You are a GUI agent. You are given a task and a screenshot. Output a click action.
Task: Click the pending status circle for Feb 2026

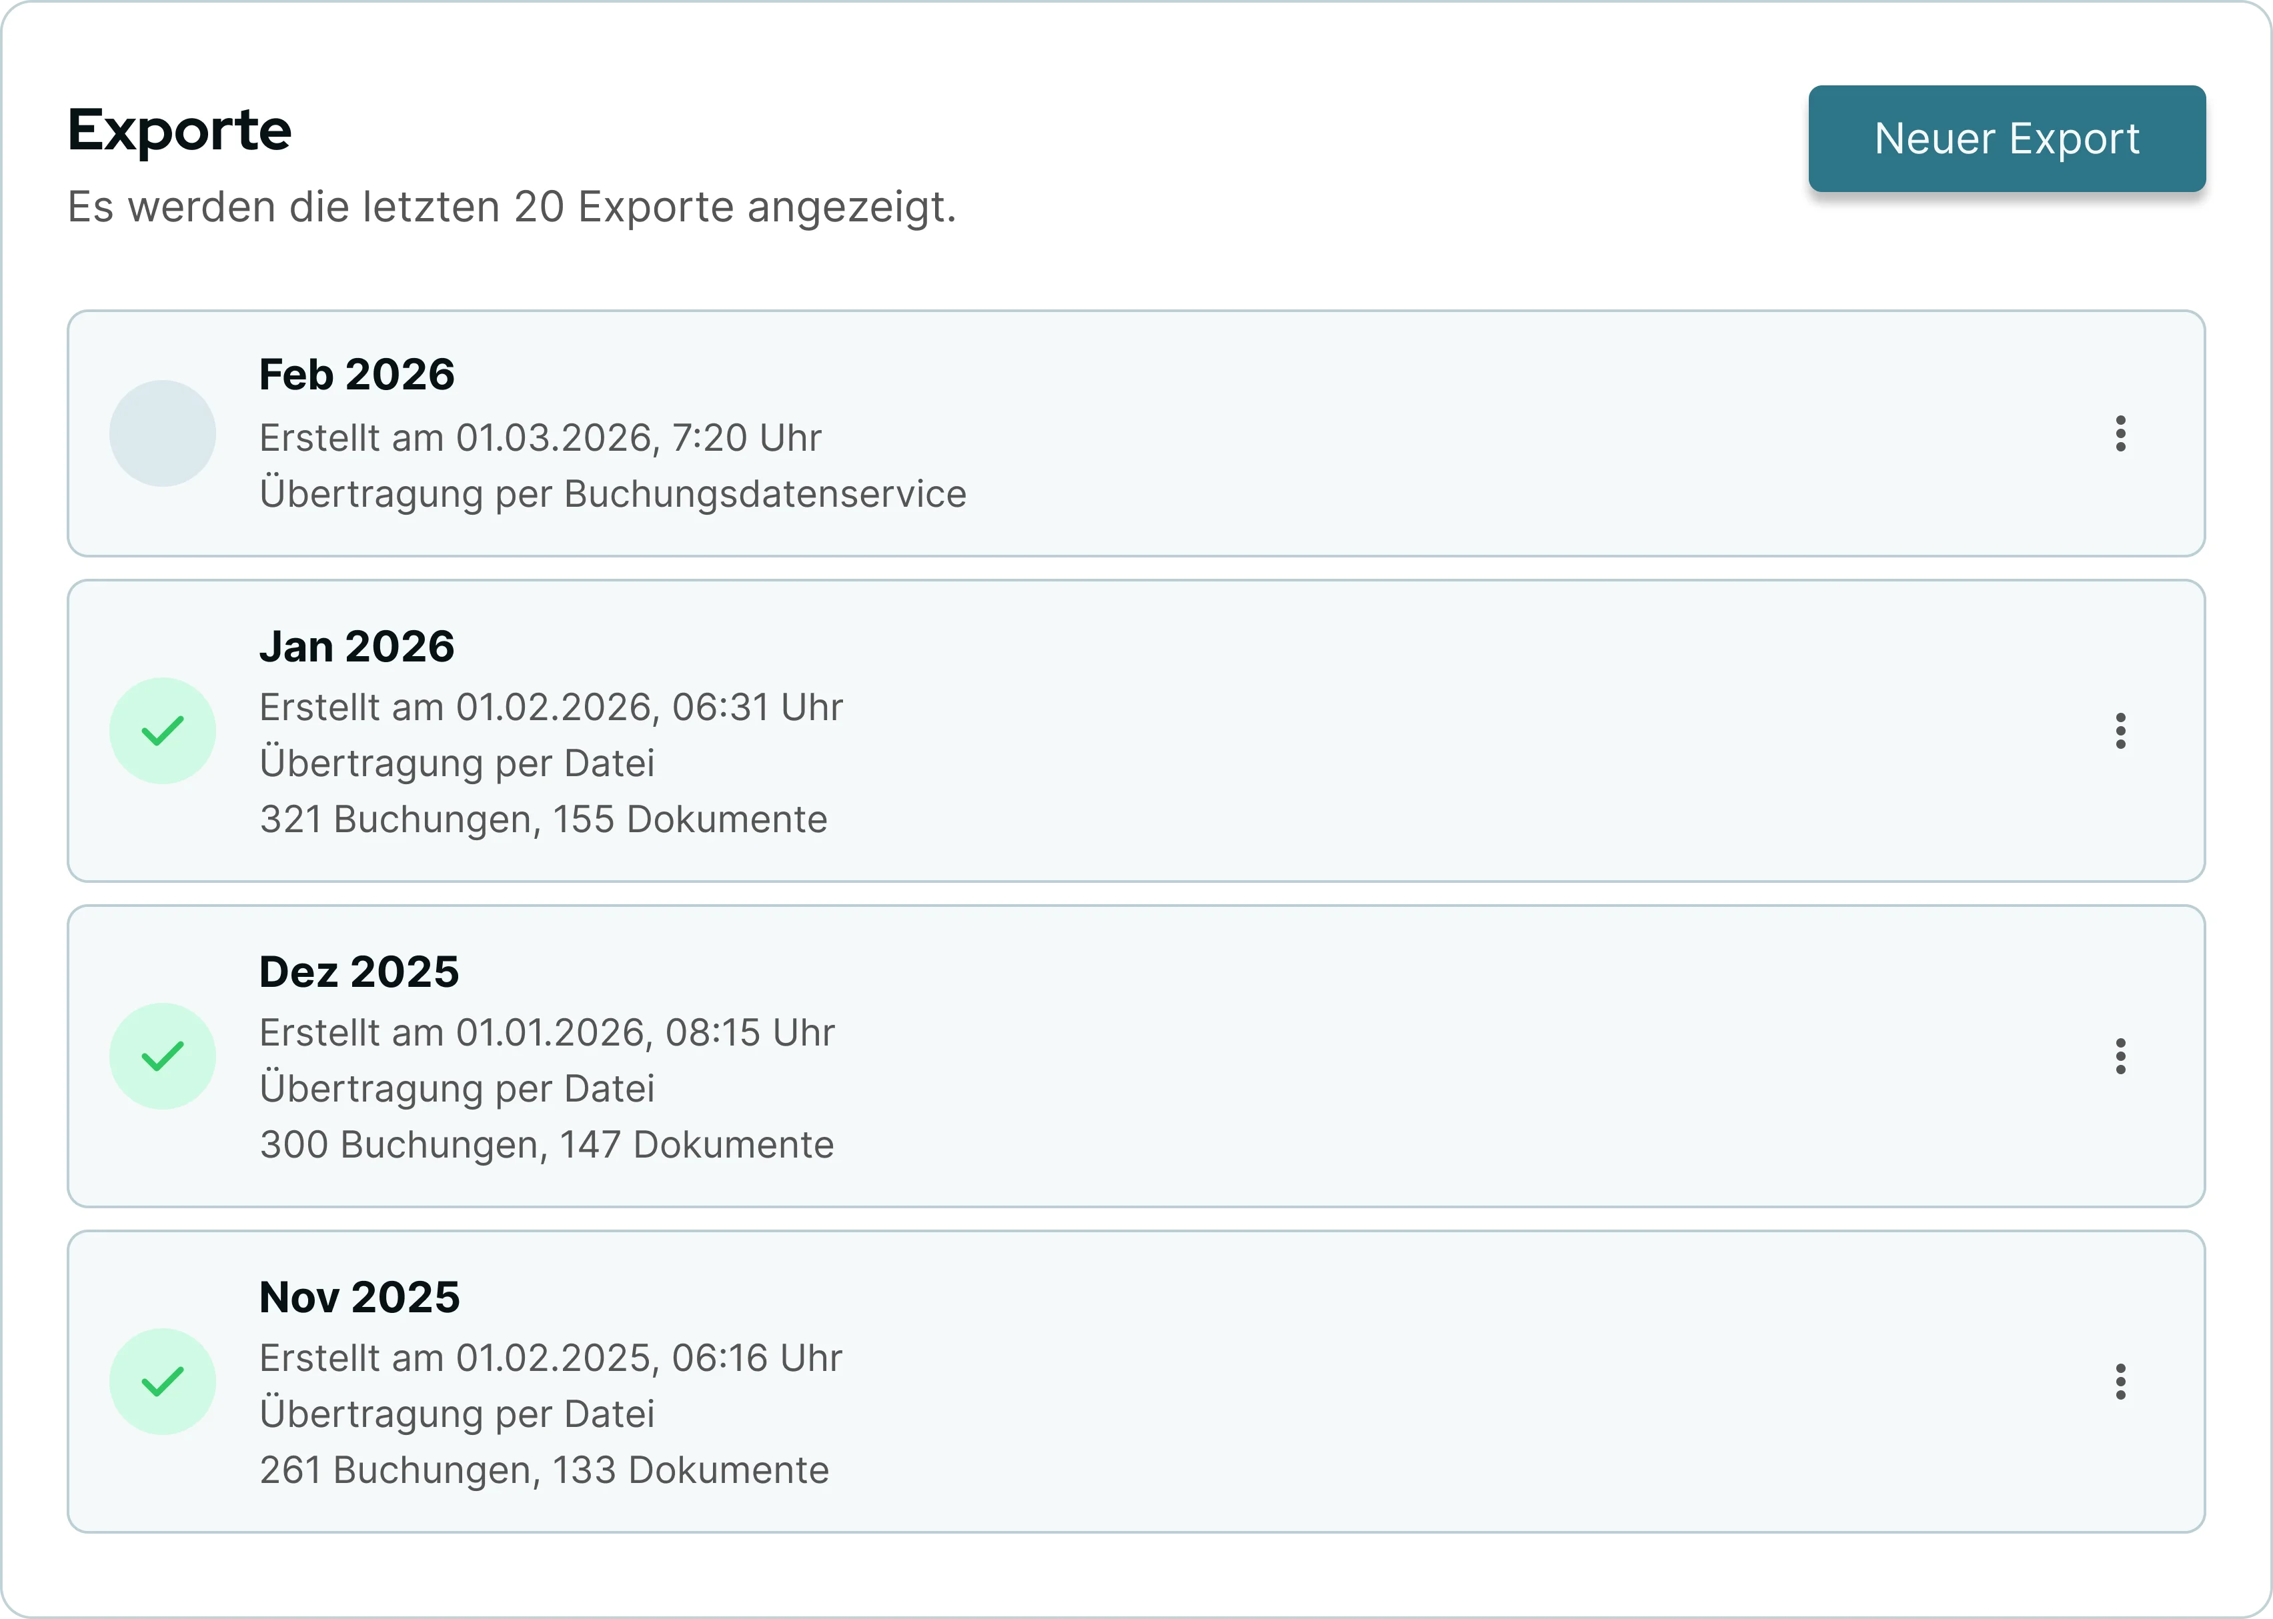pos(163,433)
